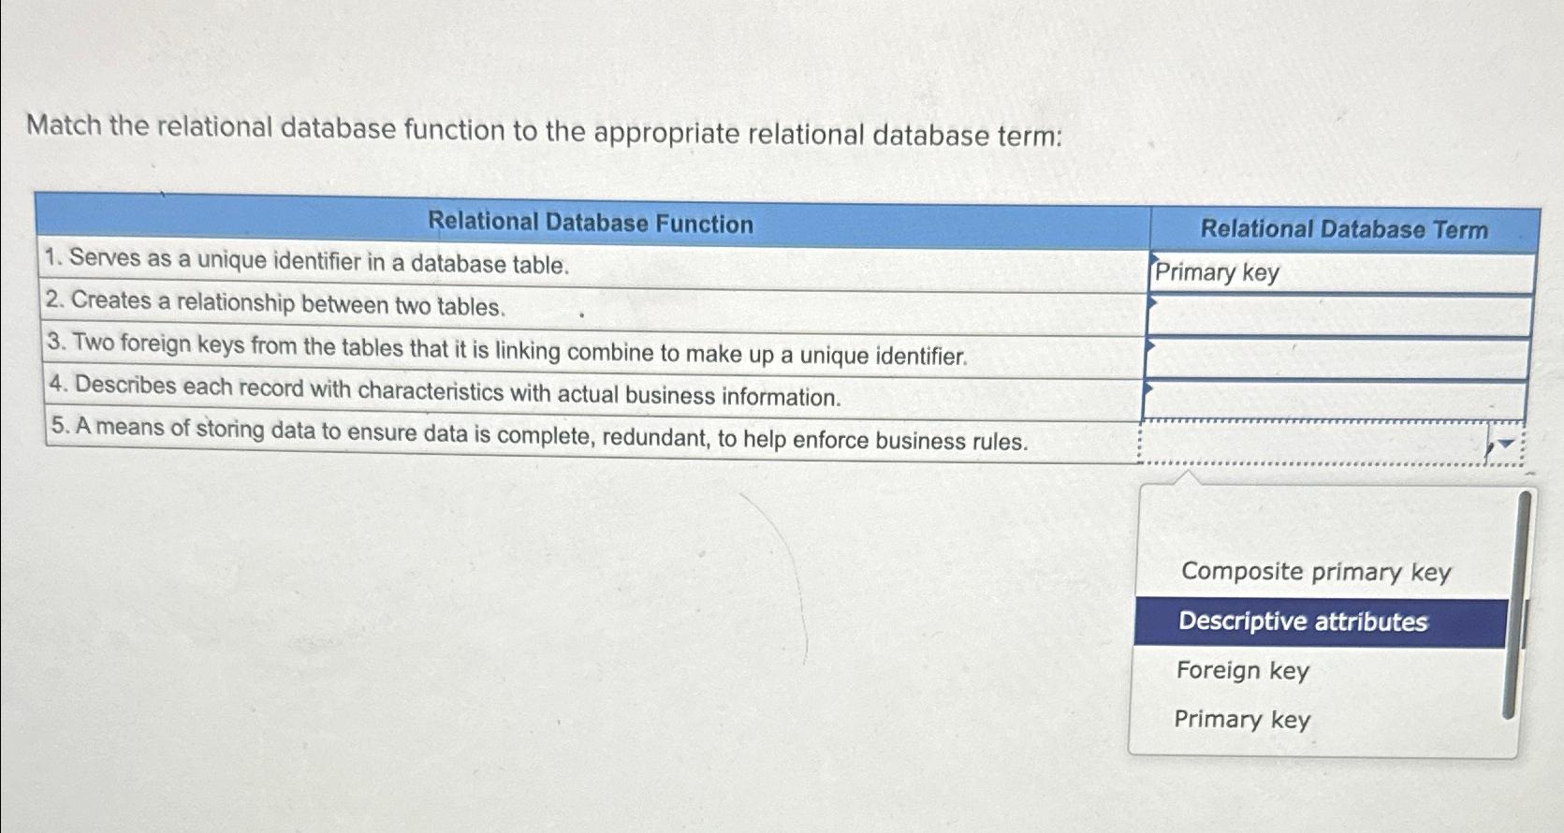Pick "Foreign key" from the dropdown options
The image size is (1564, 833).
pos(1243,671)
